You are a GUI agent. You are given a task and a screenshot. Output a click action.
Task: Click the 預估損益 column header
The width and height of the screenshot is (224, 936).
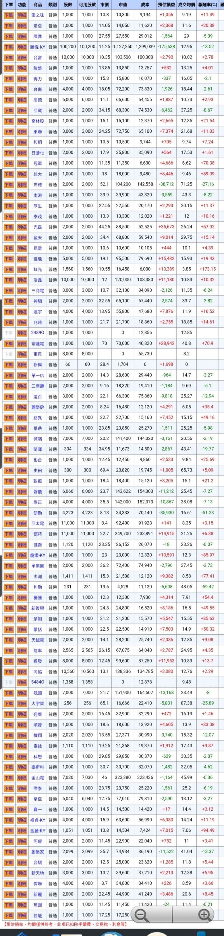[x=166, y=5]
